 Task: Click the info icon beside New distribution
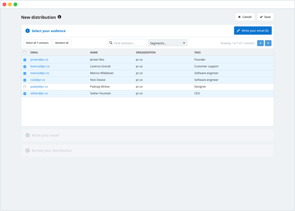60,17
